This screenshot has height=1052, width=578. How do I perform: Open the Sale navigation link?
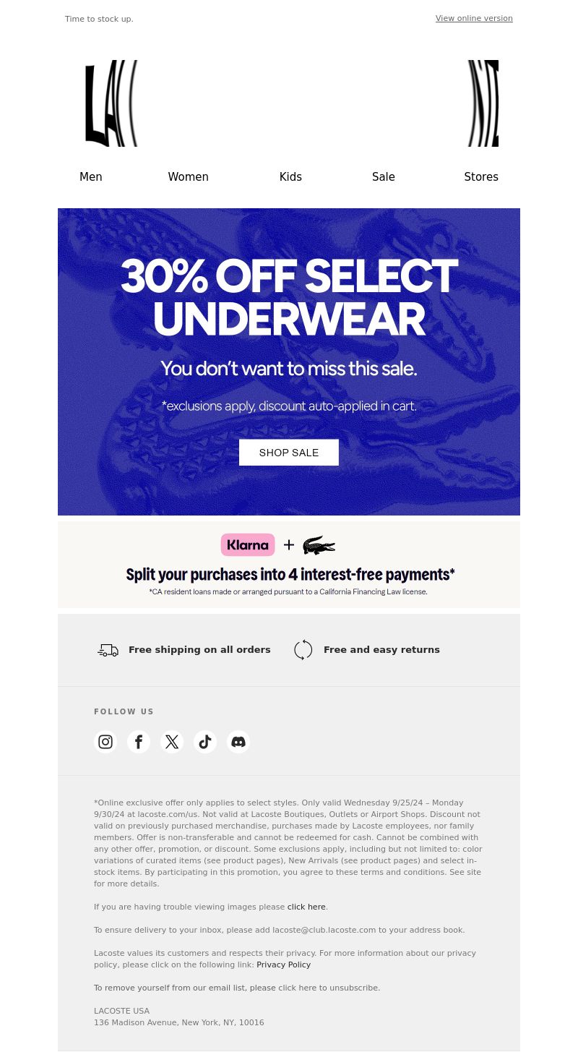click(384, 177)
